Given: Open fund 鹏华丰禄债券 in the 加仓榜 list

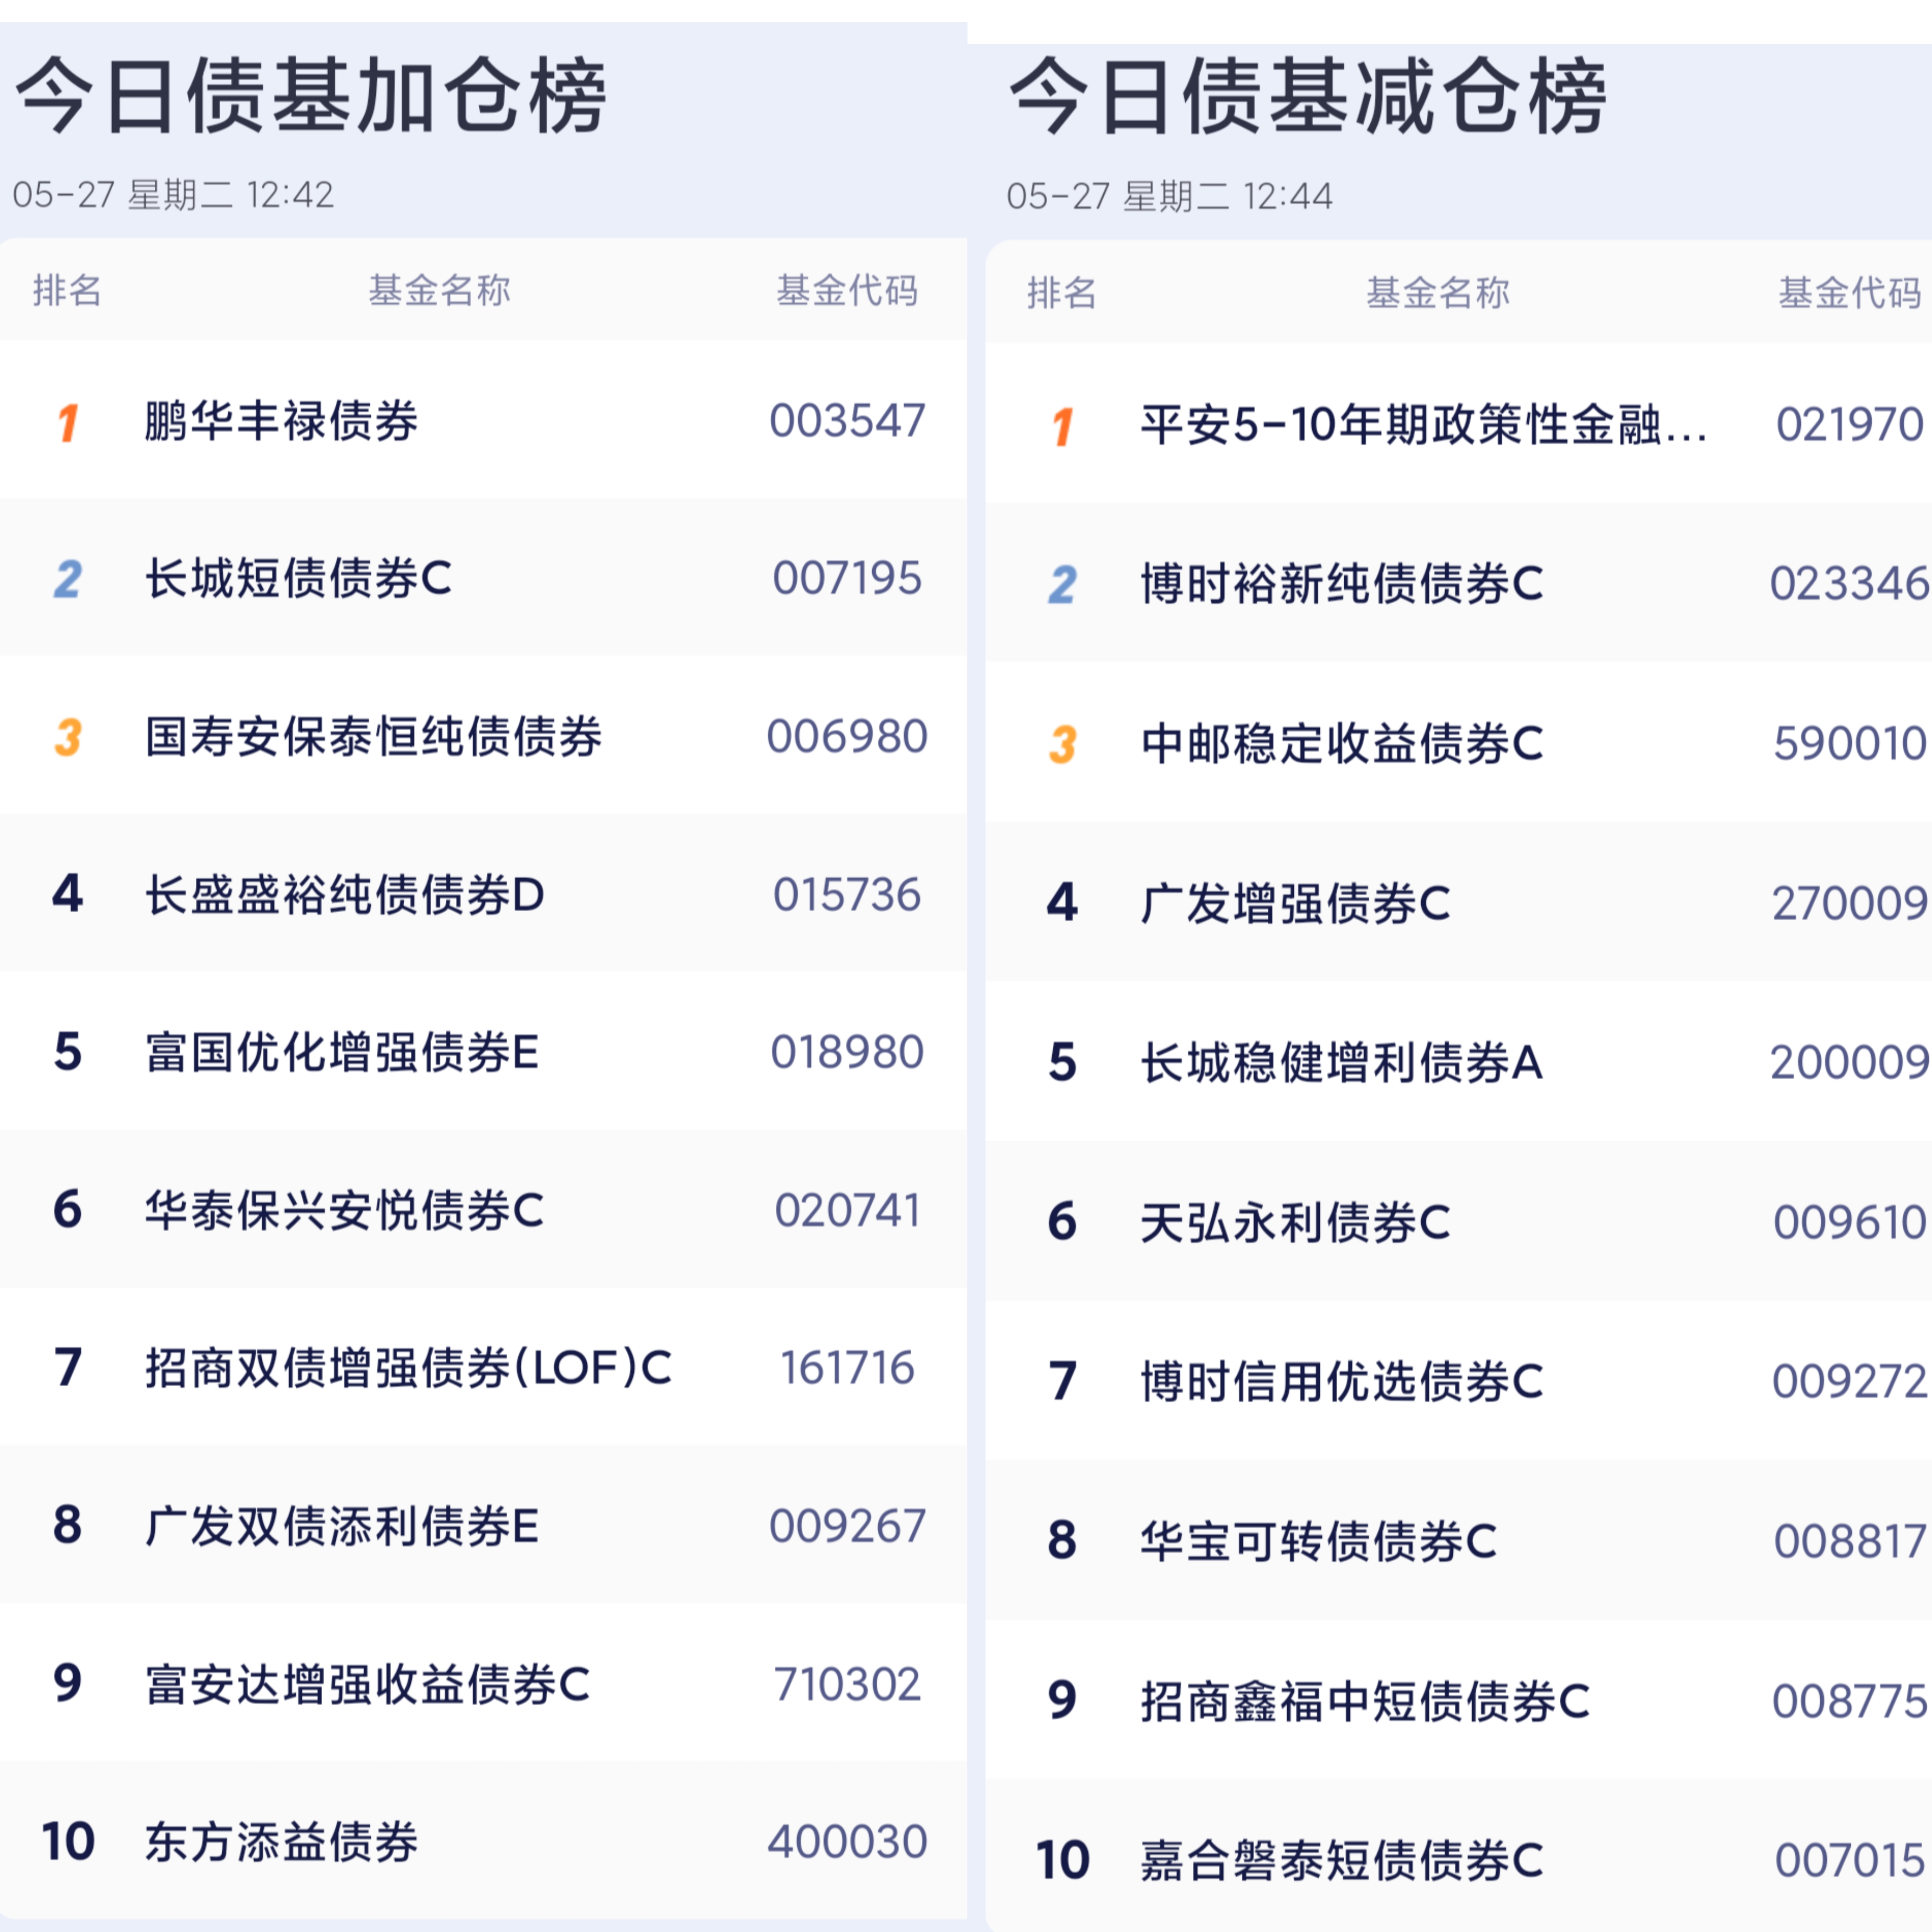Looking at the screenshot, I should click(281, 421).
